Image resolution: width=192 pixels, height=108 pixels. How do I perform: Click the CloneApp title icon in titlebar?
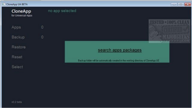(x=4, y=4)
